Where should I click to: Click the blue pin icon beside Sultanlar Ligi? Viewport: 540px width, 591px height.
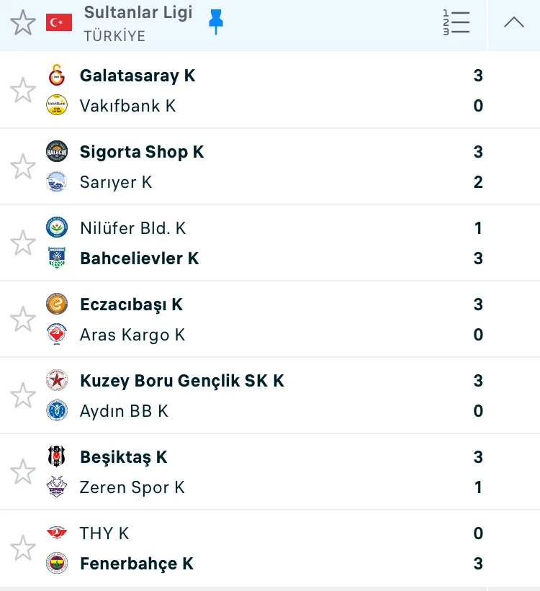pos(215,22)
